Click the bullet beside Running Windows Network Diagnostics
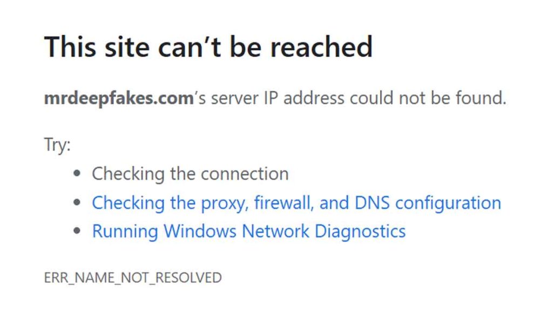 79,232
